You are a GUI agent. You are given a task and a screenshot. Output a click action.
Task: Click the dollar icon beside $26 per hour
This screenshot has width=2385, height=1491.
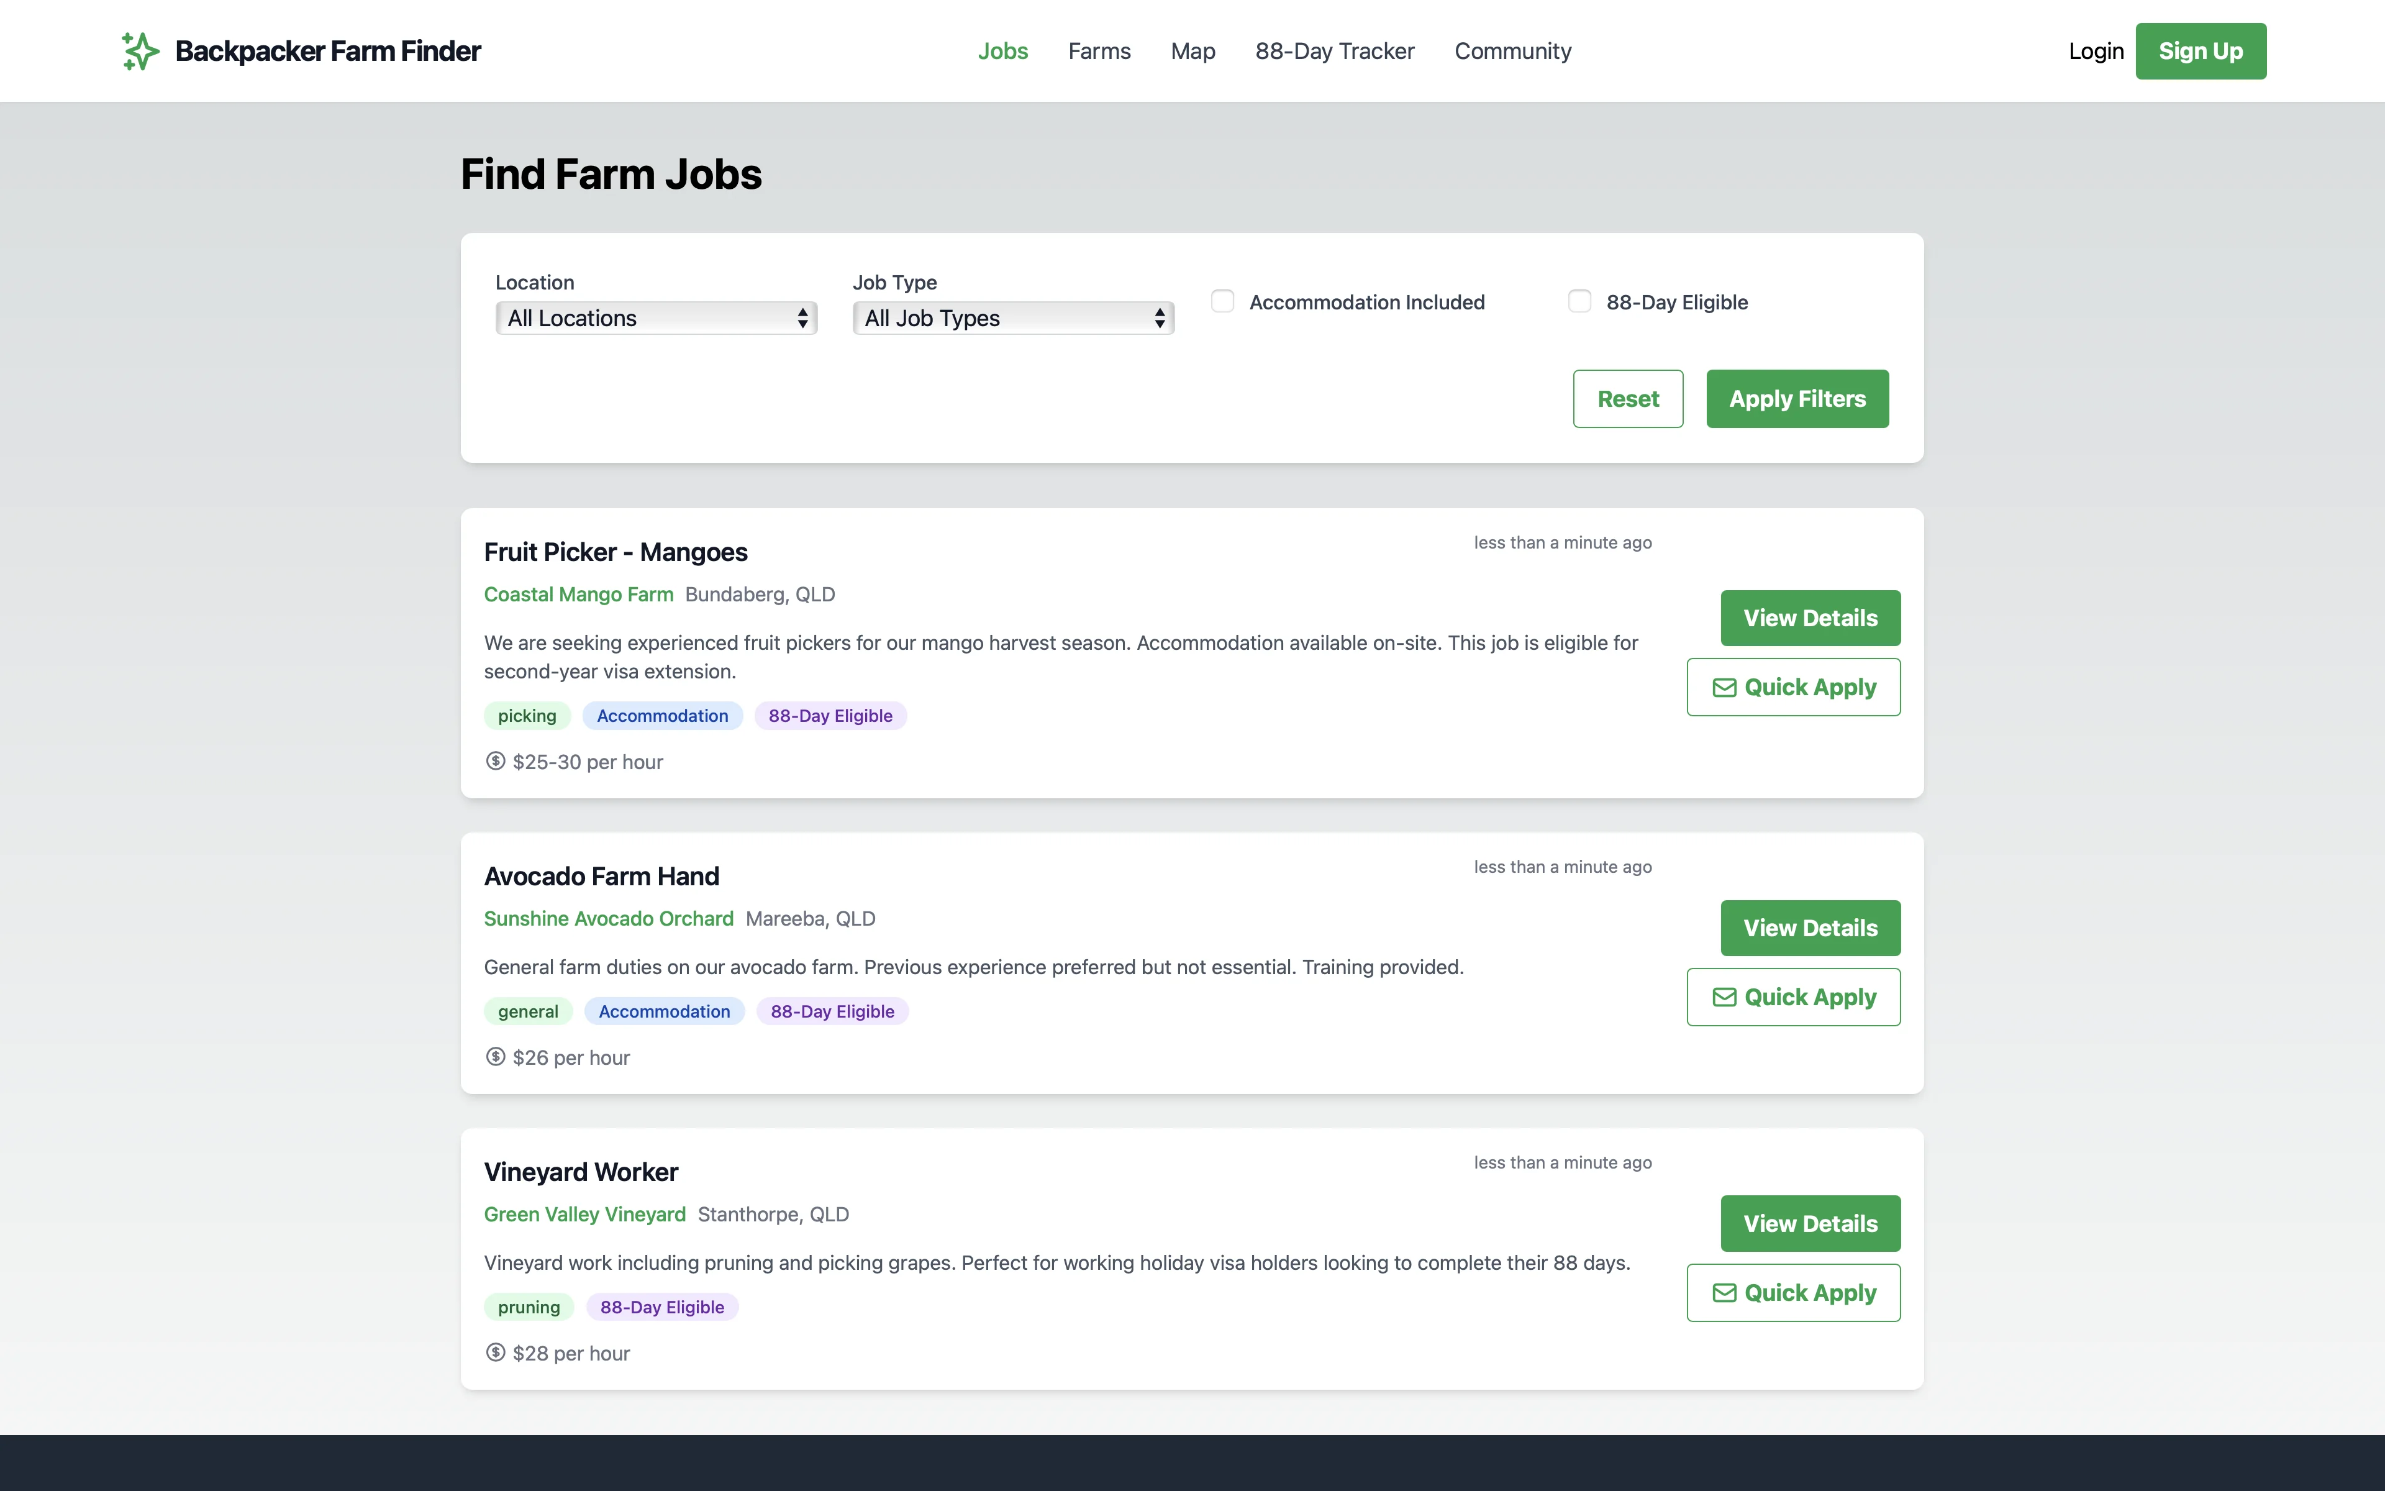click(x=496, y=1056)
